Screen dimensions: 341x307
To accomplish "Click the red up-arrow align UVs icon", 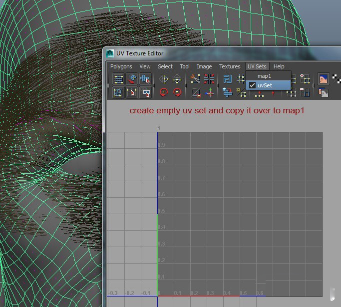I will point(273,94).
